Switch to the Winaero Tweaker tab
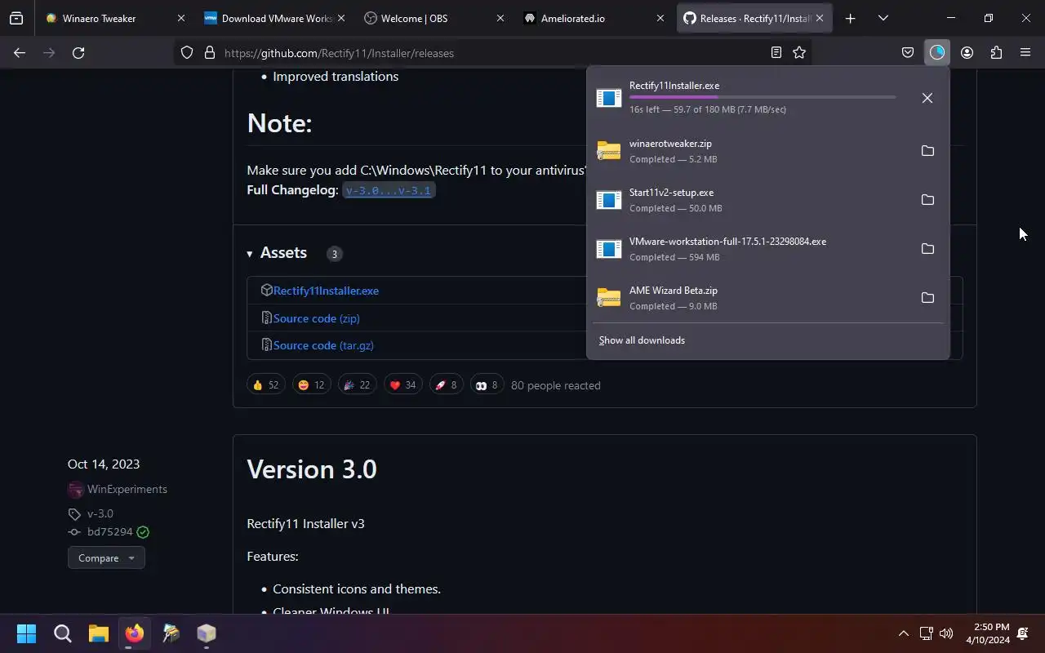The width and height of the screenshot is (1045, 653). click(x=114, y=18)
